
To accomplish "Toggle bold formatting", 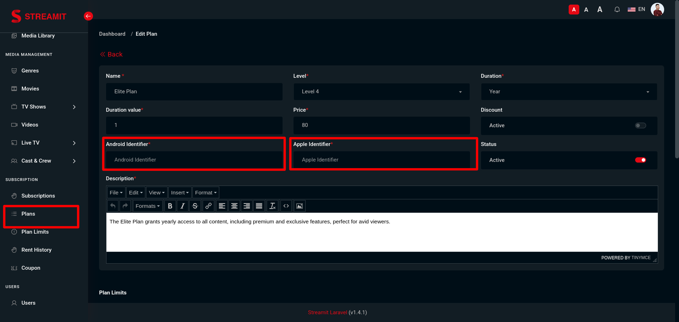I will 170,206.
